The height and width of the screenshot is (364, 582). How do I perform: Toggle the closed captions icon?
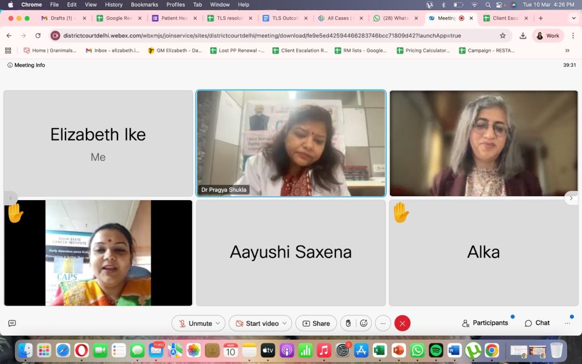pos(12,324)
